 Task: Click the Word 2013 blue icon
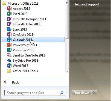pyautogui.click(x=9, y=66)
